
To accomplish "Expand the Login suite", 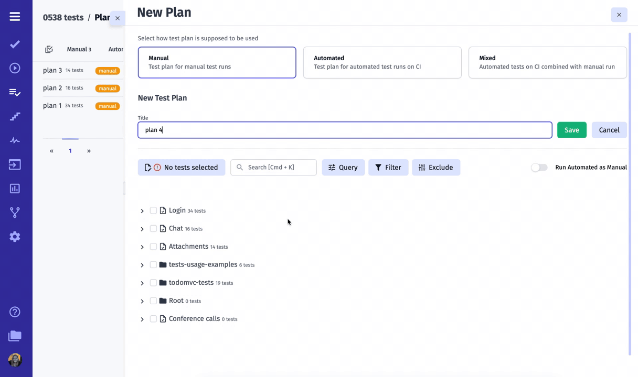I will point(142,211).
